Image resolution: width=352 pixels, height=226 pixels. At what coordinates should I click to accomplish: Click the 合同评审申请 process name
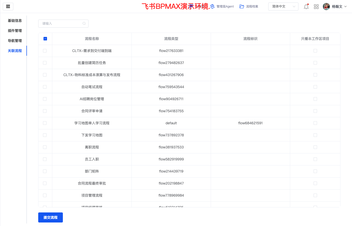pos(92,111)
